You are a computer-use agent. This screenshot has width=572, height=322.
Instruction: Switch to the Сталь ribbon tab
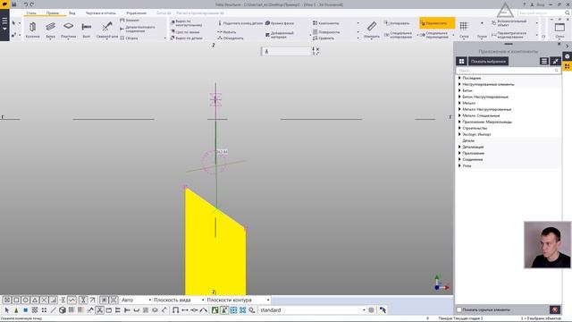(31, 13)
